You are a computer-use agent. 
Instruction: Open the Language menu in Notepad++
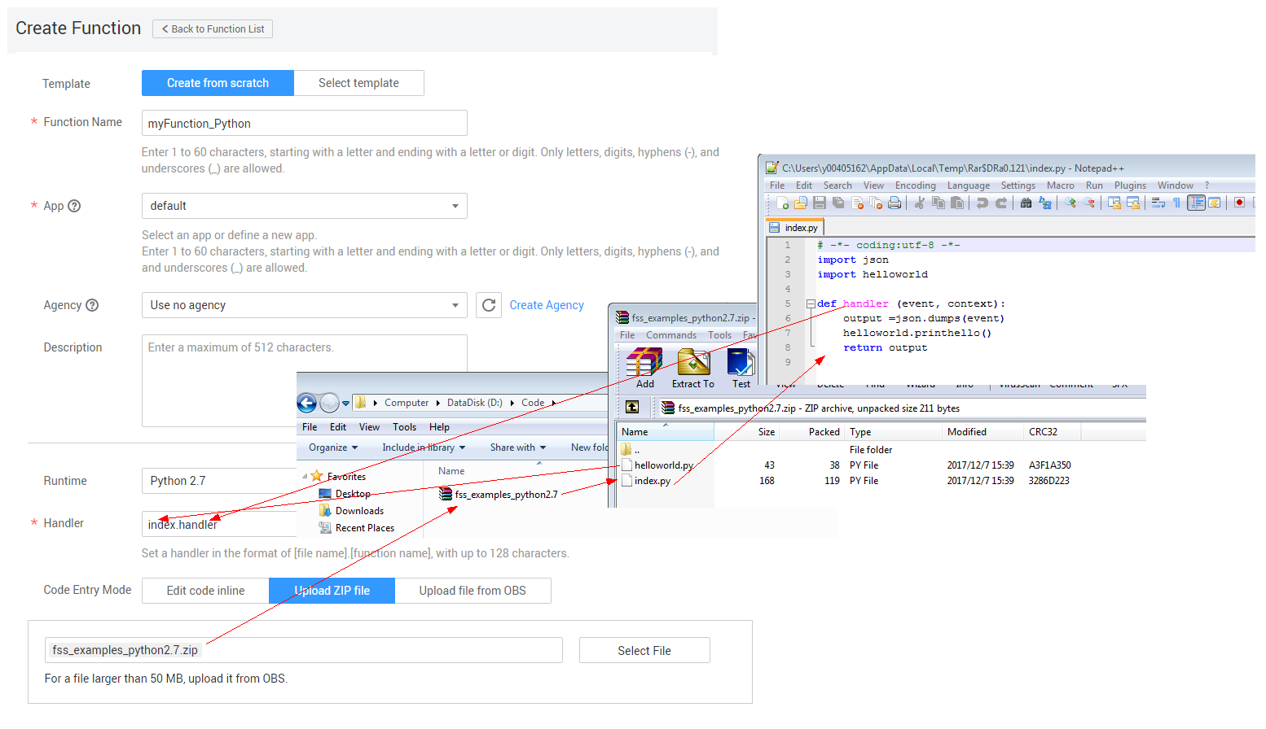tap(969, 186)
